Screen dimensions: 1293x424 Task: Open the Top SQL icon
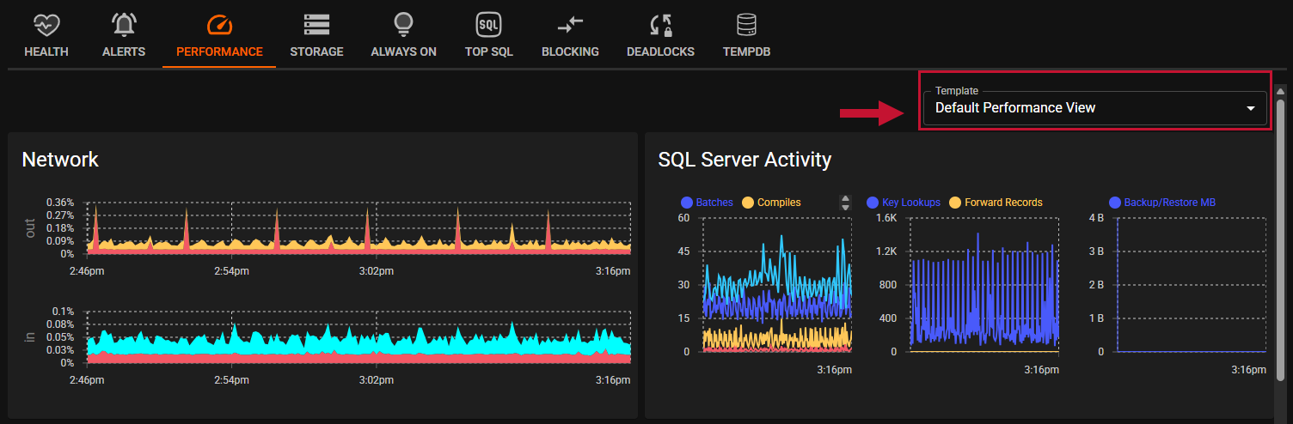pyautogui.click(x=488, y=24)
